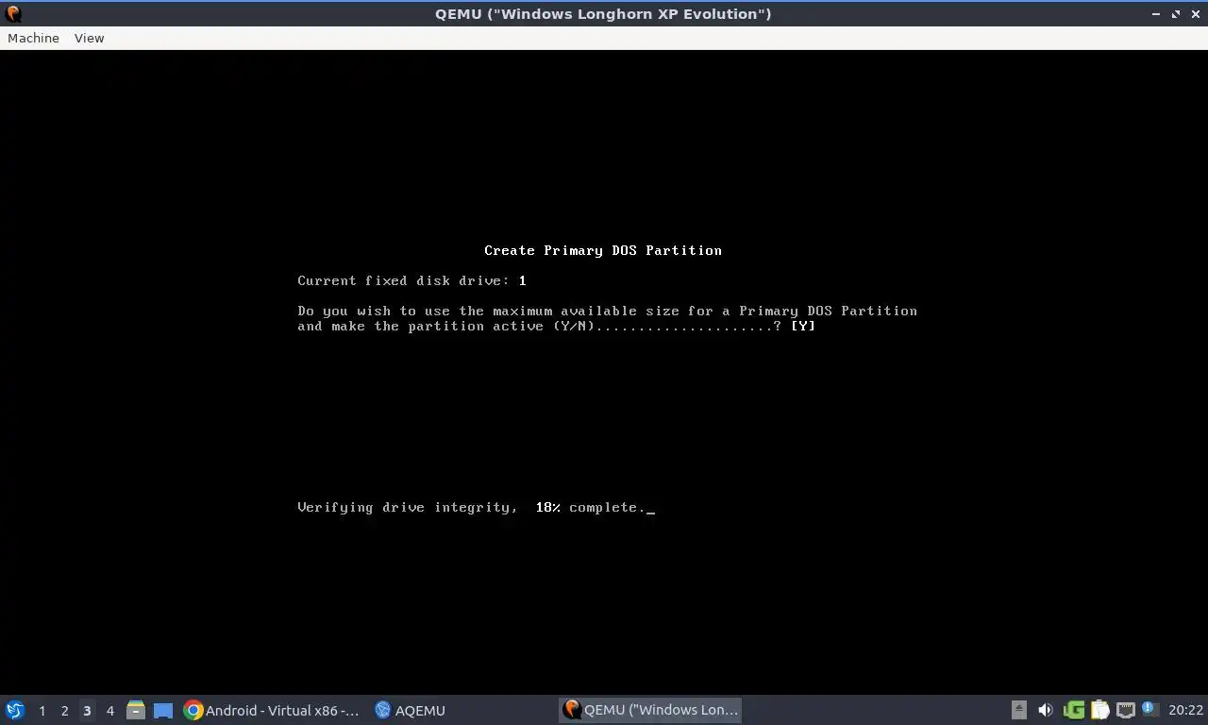The image size is (1208, 725).
Task: Switch to the Android - Virtual x86 Chrome window
Action: tap(272, 710)
